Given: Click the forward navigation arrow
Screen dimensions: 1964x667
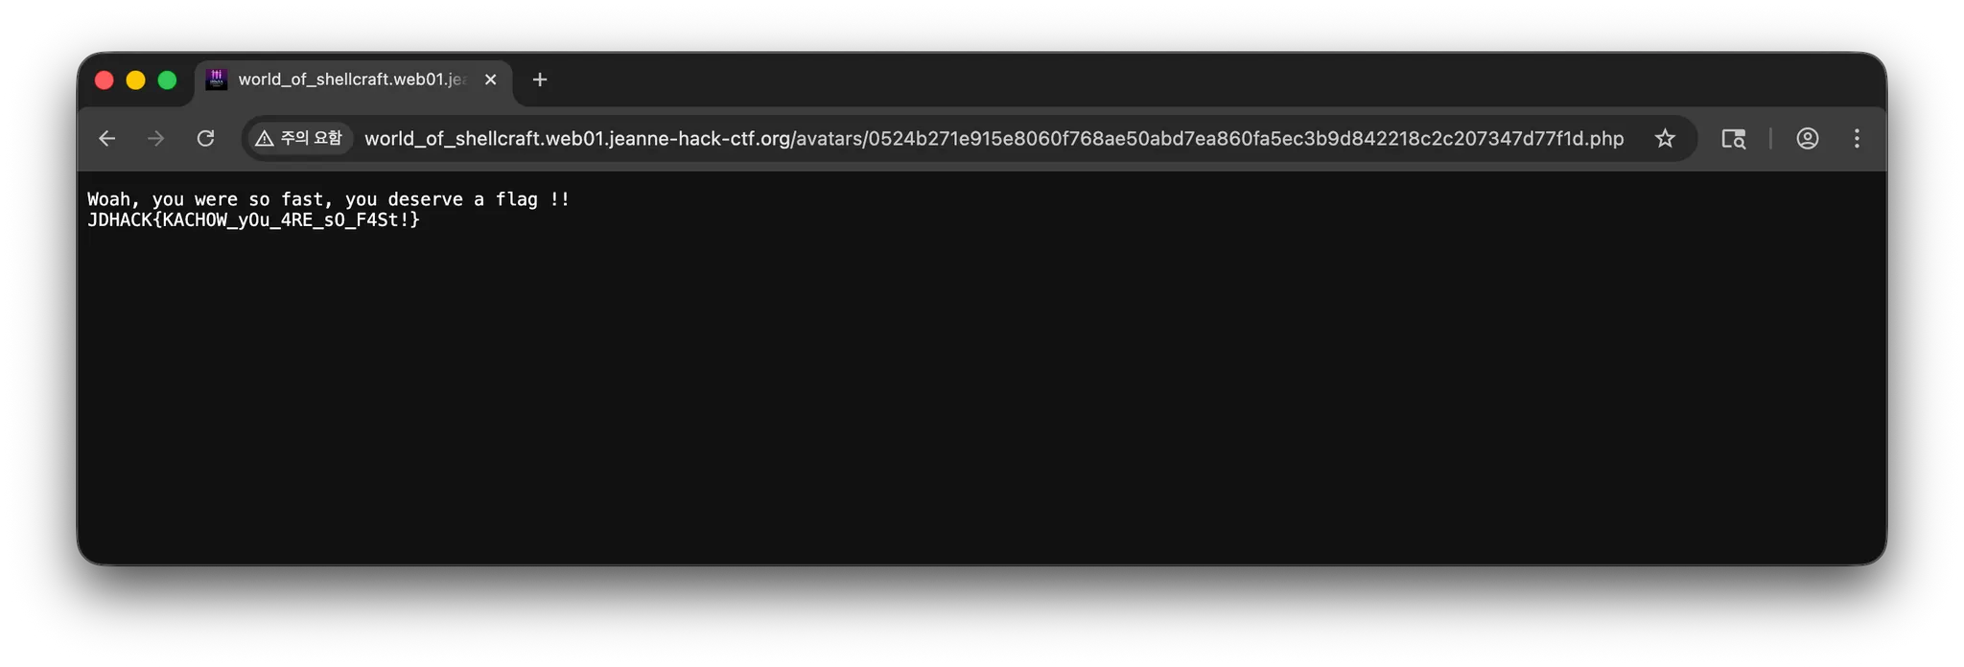Looking at the screenshot, I should pyautogui.click(x=156, y=139).
